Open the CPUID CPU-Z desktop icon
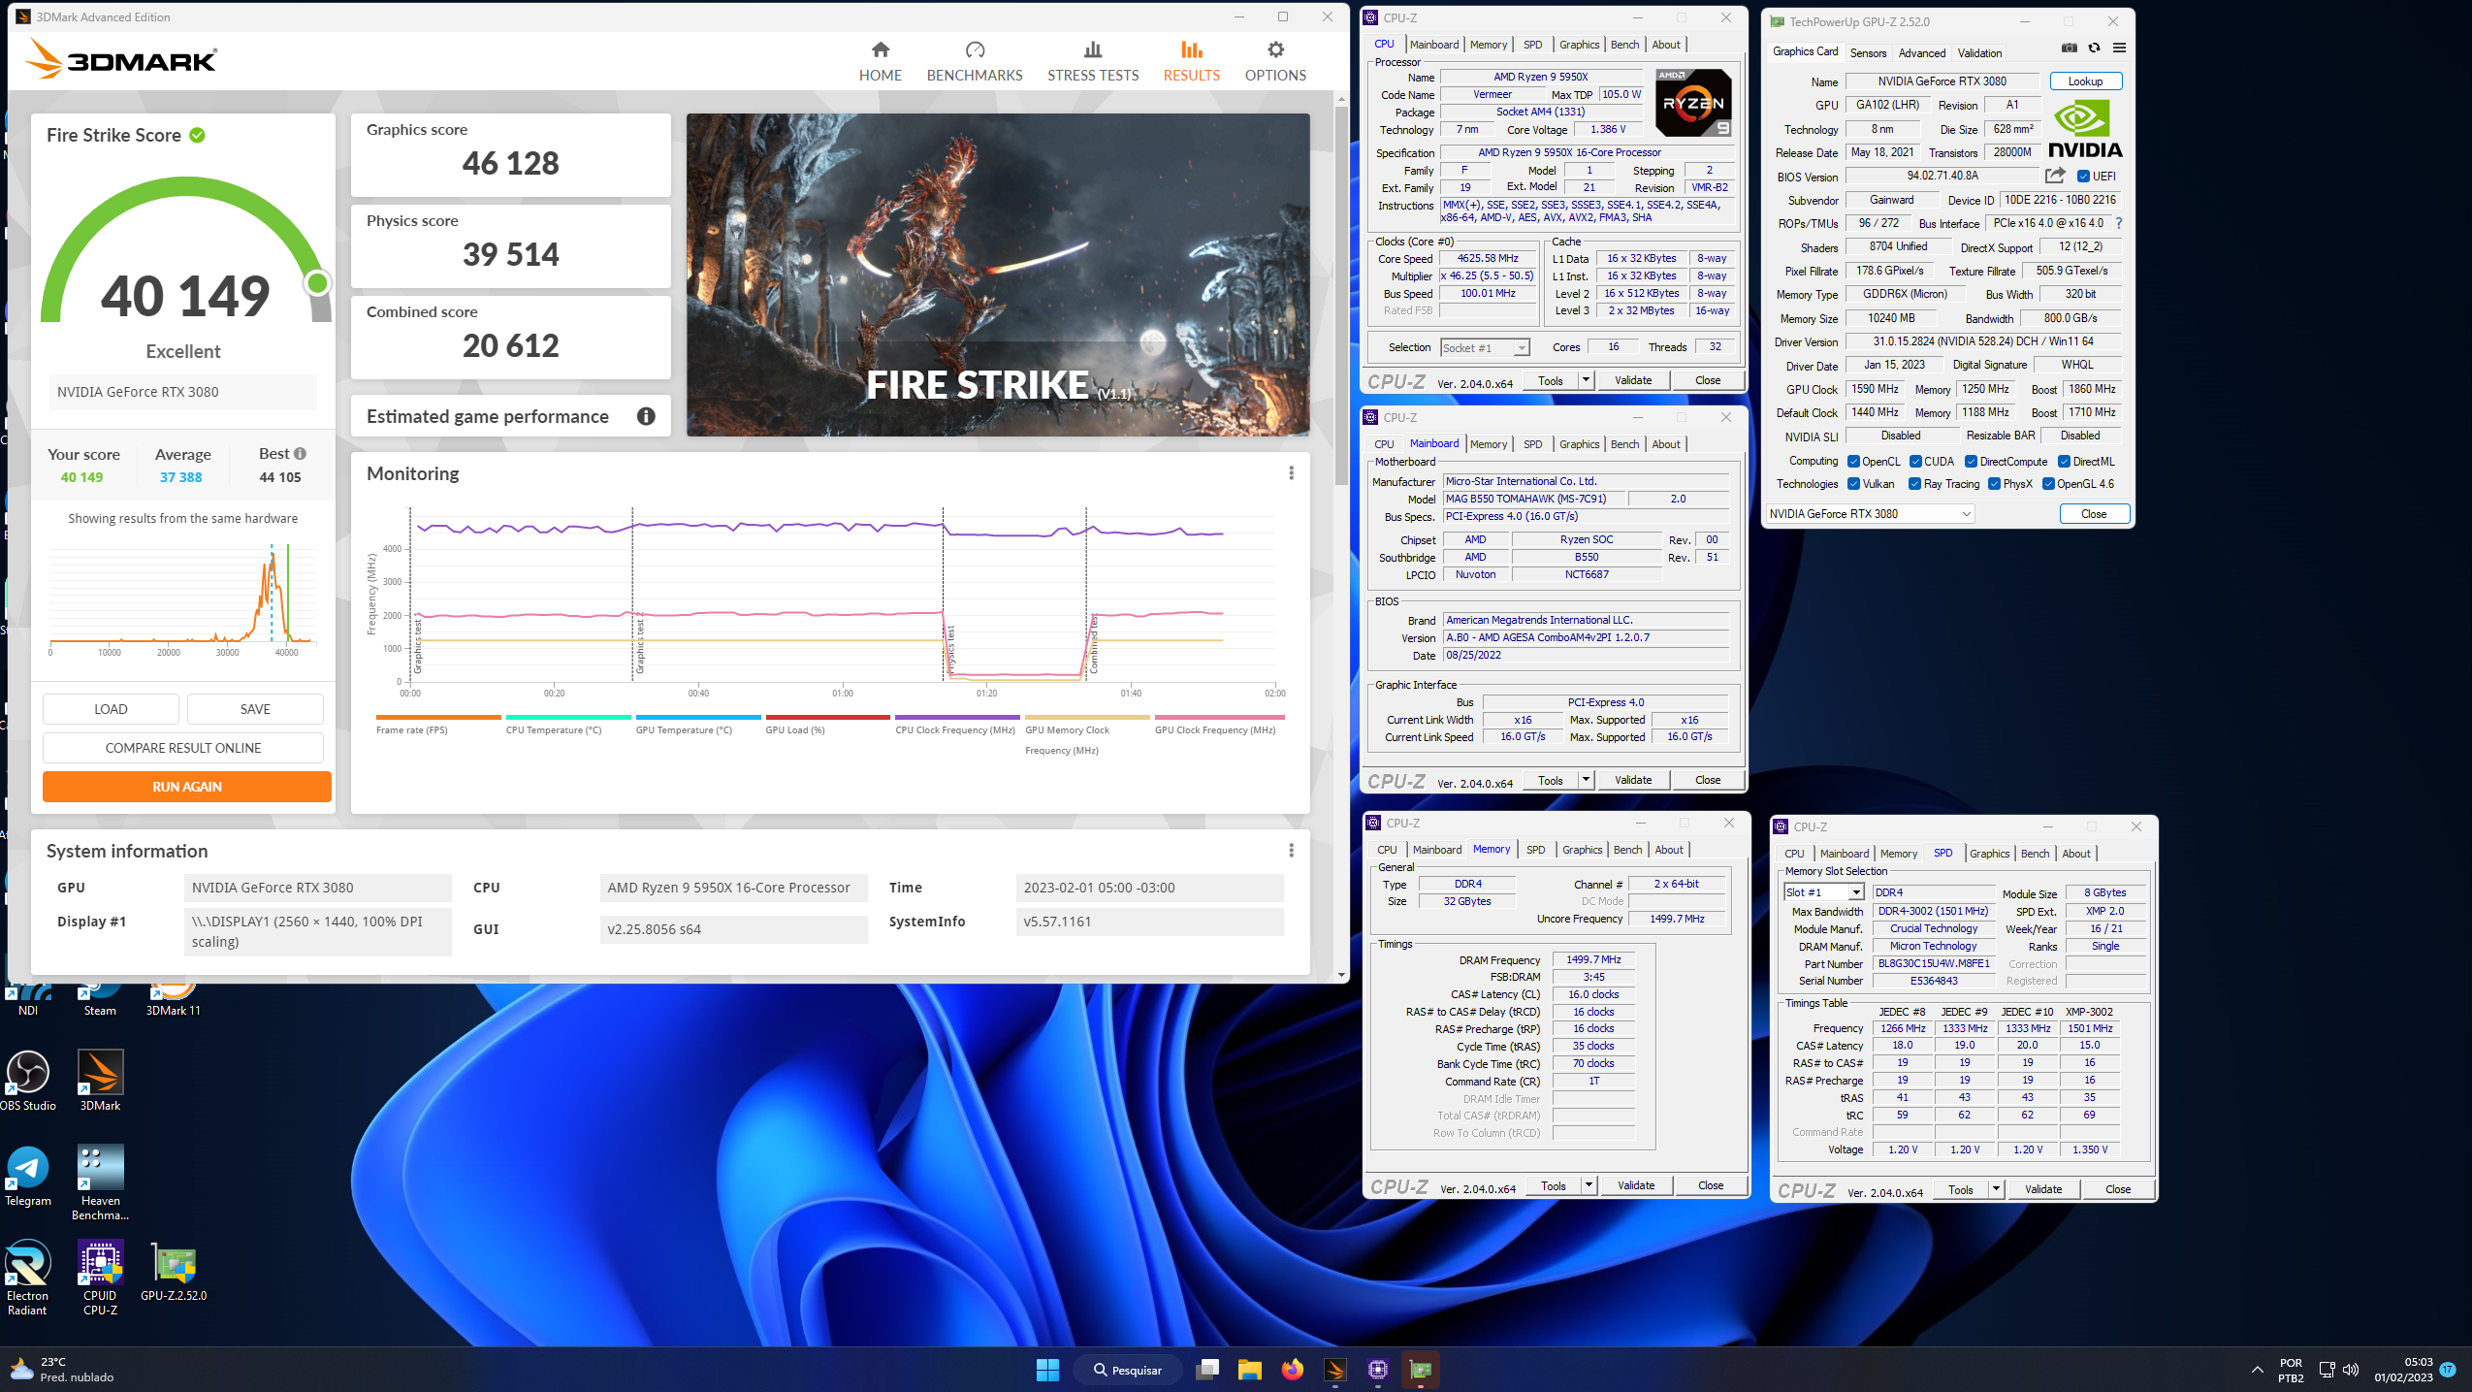 [100, 1277]
